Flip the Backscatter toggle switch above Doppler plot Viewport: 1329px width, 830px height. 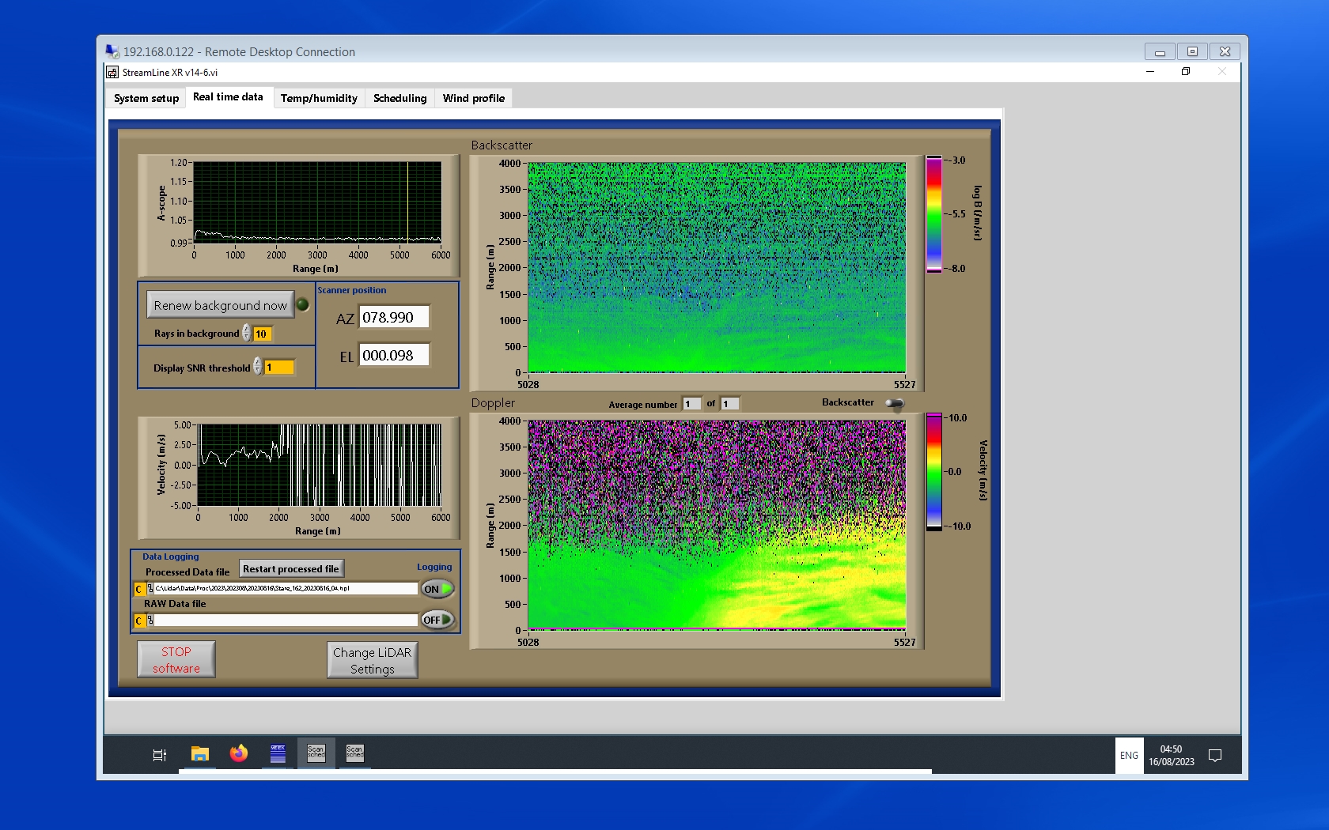point(894,403)
